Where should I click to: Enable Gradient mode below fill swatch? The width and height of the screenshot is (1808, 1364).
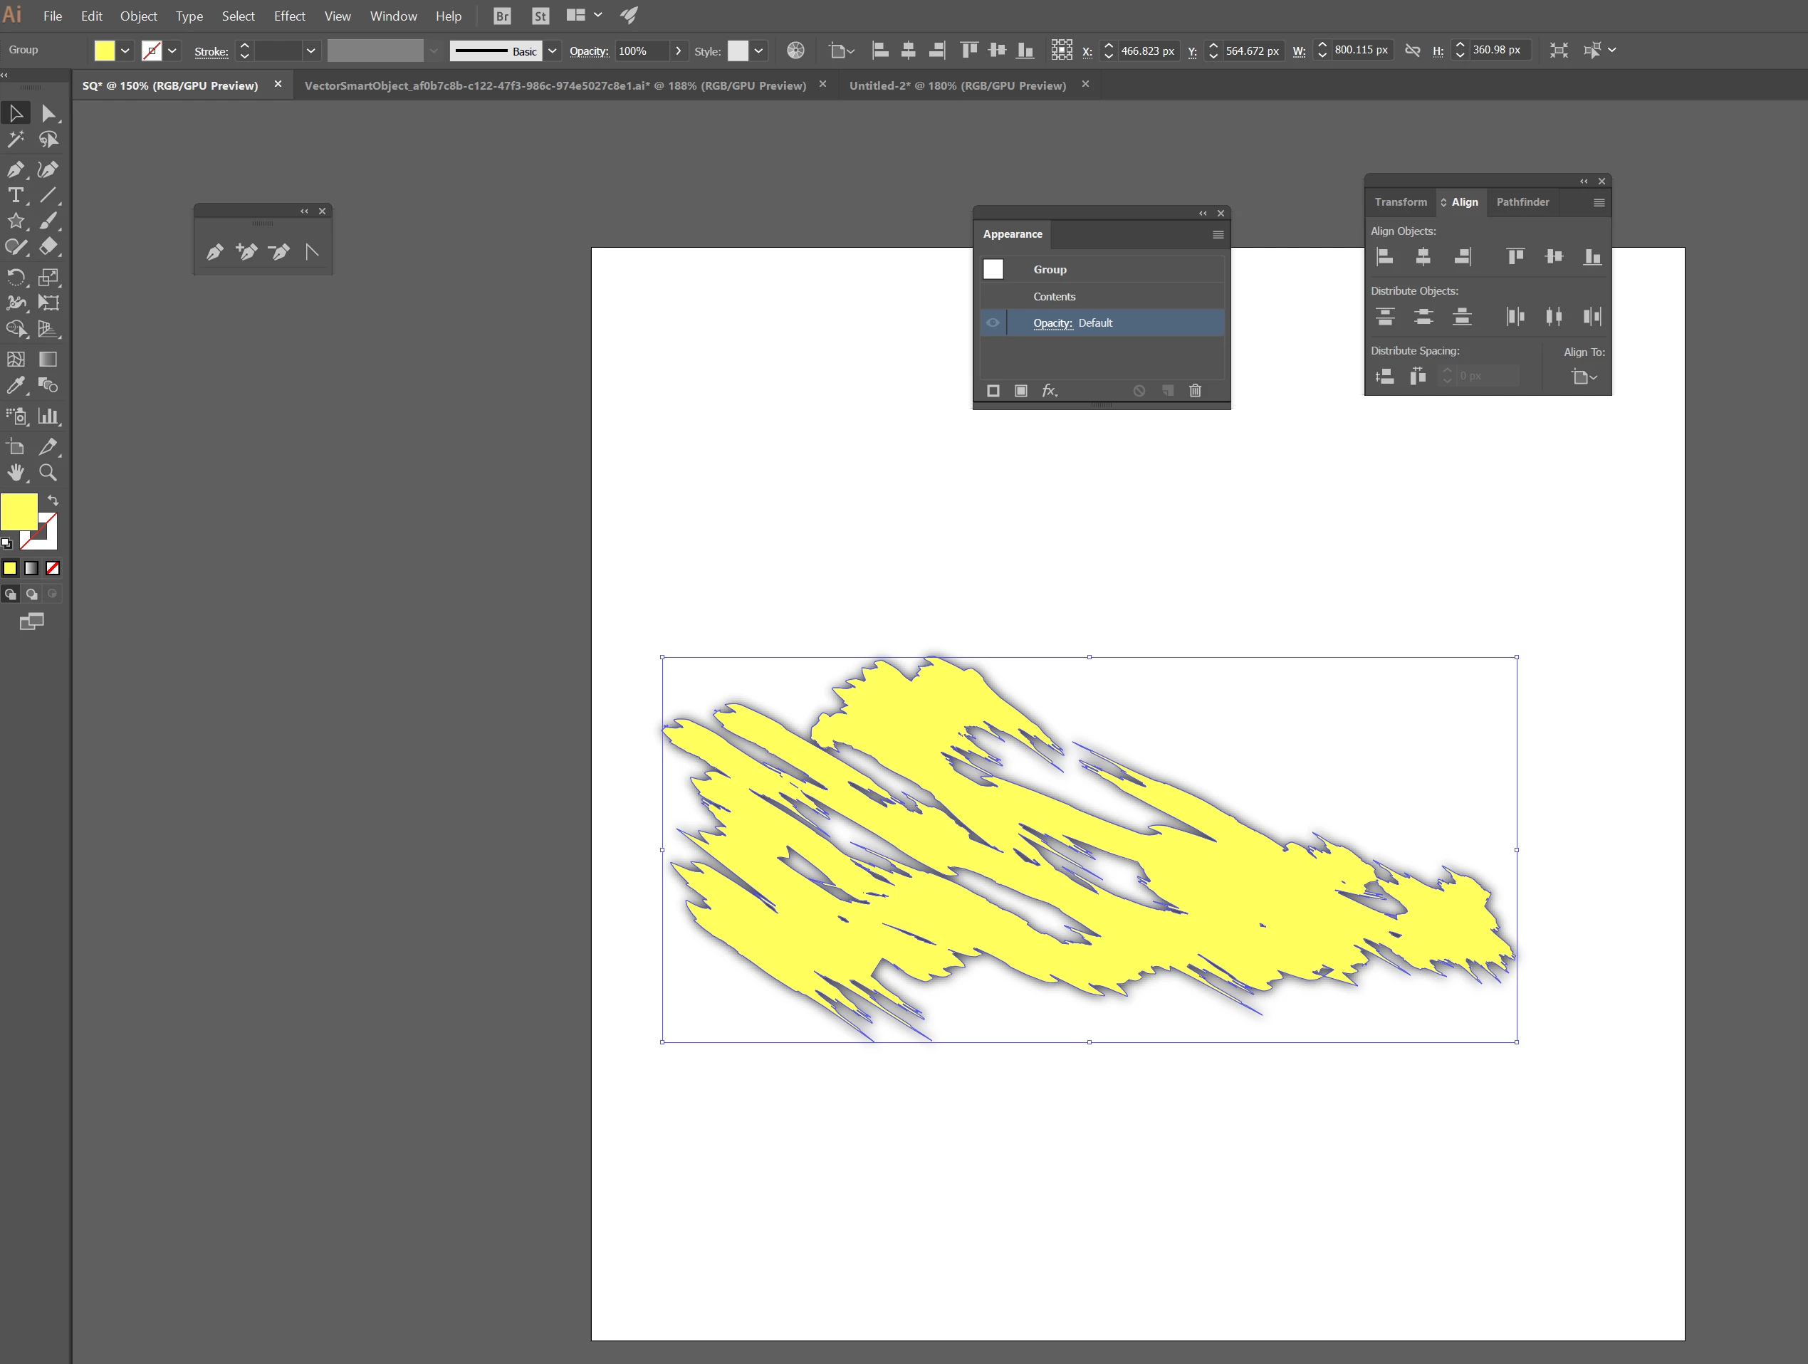coord(31,568)
